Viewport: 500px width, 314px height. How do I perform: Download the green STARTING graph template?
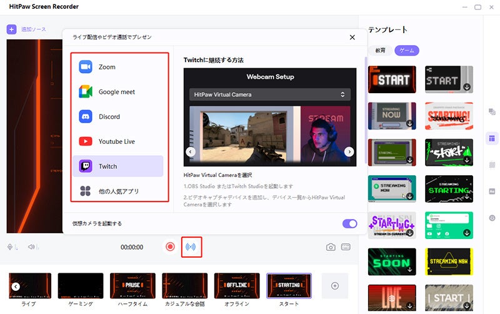[x=467, y=196]
